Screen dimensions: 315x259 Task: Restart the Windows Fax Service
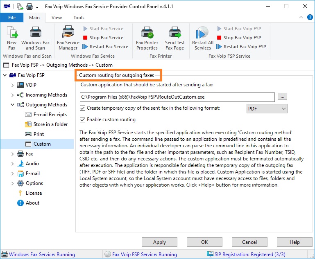point(105,47)
